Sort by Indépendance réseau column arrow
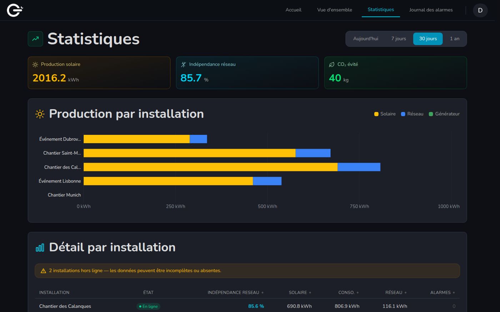 point(262,293)
